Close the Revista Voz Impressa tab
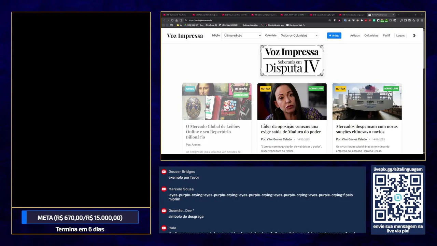This screenshot has height=246, width=437. pos(393,15)
